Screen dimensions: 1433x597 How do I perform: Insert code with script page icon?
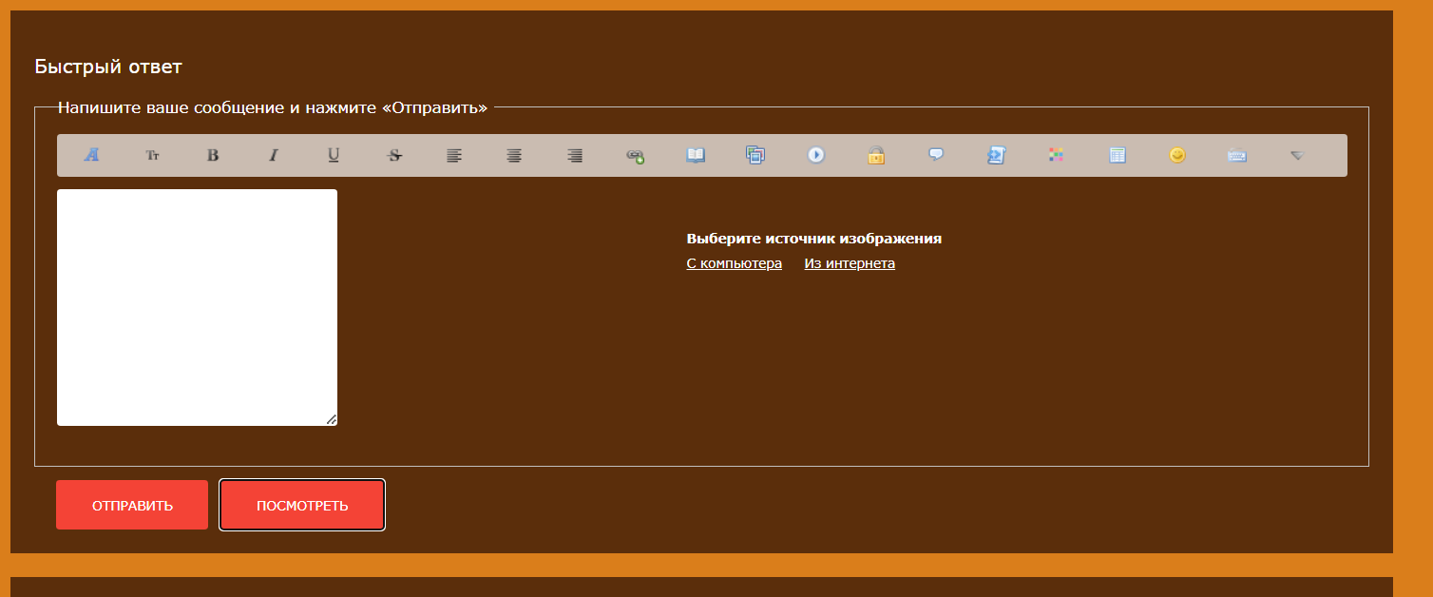coord(996,155)
